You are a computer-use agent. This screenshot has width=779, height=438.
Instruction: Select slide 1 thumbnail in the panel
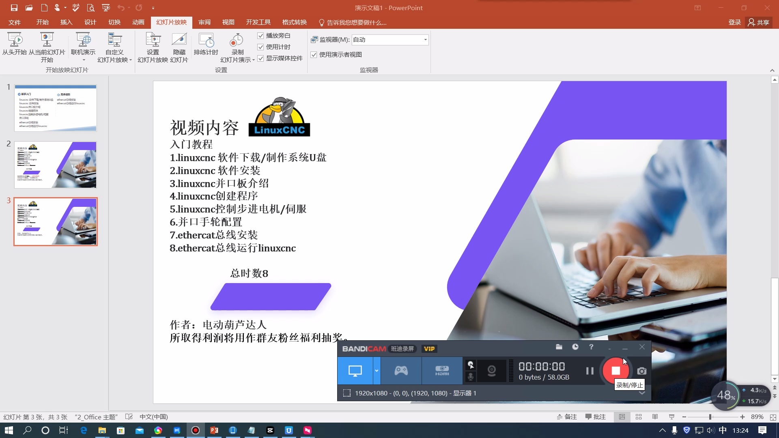tap(56, 107)
